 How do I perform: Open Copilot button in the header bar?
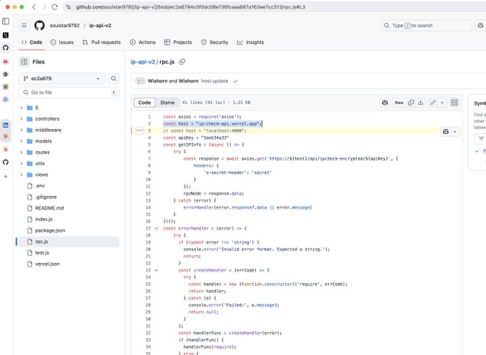pyautogui.click(x=480, y=26)
